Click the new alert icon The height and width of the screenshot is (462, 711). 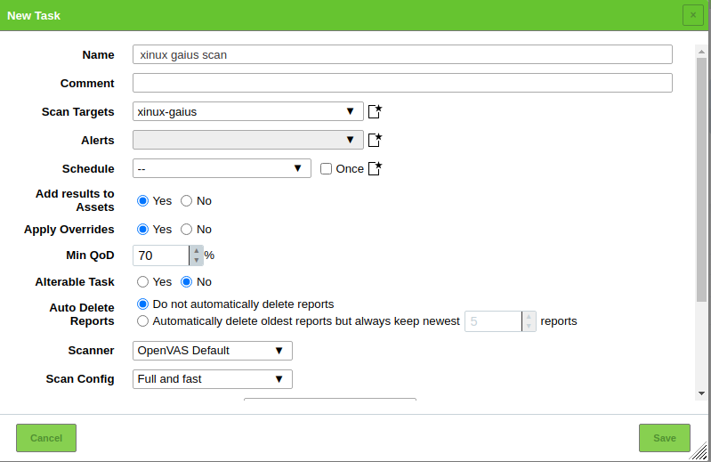pos(375,140)
